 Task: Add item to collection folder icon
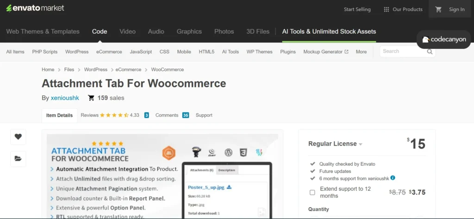pyautogui.click(x=18, y=158)
